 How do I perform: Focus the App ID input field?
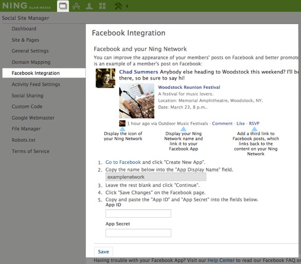tap(138, 214)
